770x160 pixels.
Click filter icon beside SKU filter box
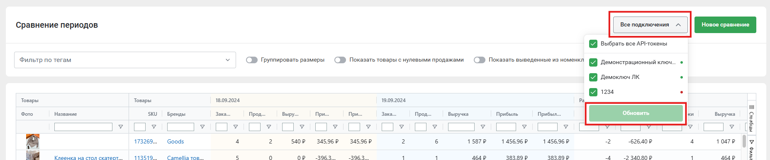coord(154,127)
